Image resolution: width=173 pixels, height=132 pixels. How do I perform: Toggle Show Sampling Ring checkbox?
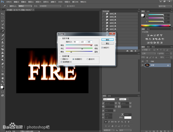65,6
